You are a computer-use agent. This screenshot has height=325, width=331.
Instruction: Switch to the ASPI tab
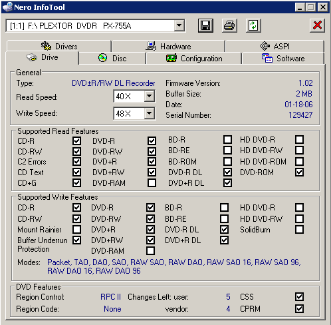pyautogui.click(x=275, y=46)
